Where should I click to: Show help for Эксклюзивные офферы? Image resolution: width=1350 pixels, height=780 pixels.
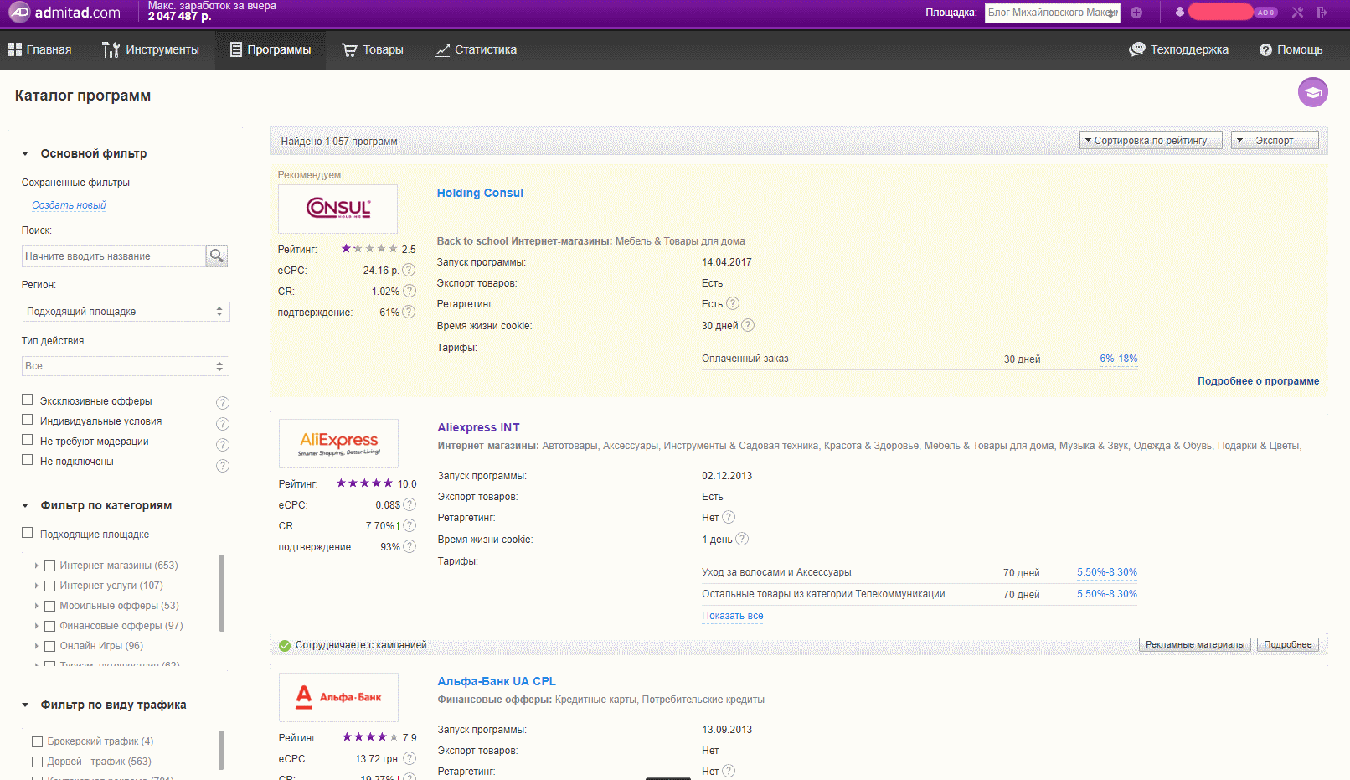pos(223,403)
